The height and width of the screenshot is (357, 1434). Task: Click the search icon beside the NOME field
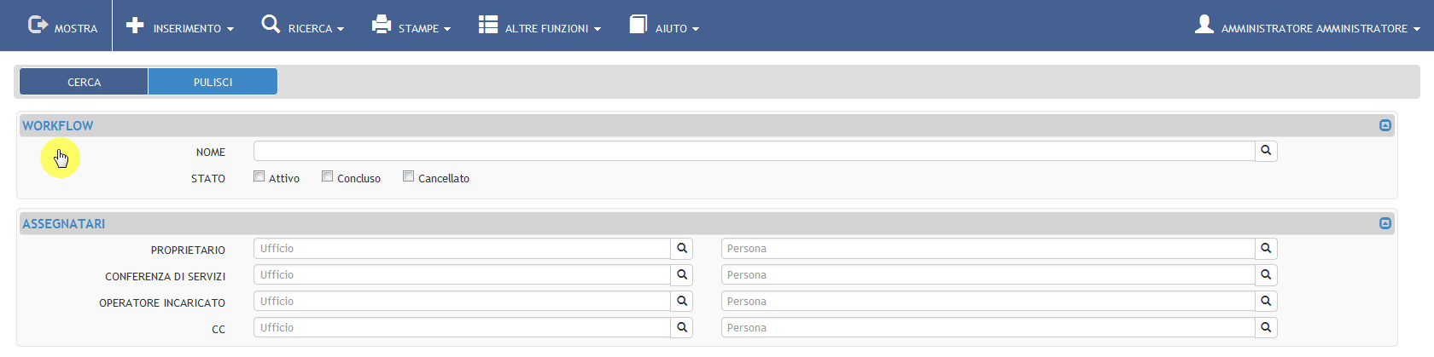point(1266,151)
